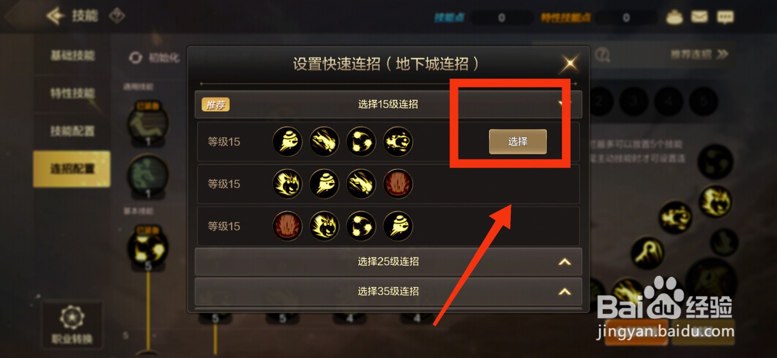Switch to the 基础技能 tab

coord(72,55)
